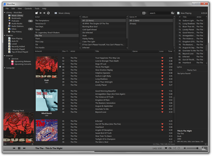The width and height of the screenshot is (212, 156).
Task: Toggle Last.fm scrobbling icon
Action: coord(170,148)
